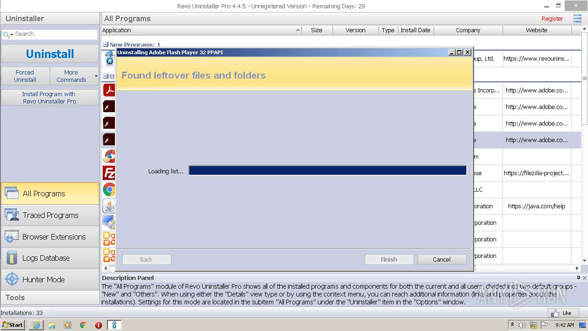Sort by the Company column header
Screen dimensions: 588x331
pyautogui.click(x=468, y=30)
